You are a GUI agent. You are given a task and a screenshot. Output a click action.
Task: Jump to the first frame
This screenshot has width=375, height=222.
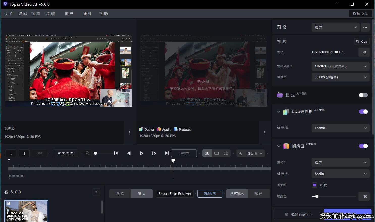click(x=116, y=153)
